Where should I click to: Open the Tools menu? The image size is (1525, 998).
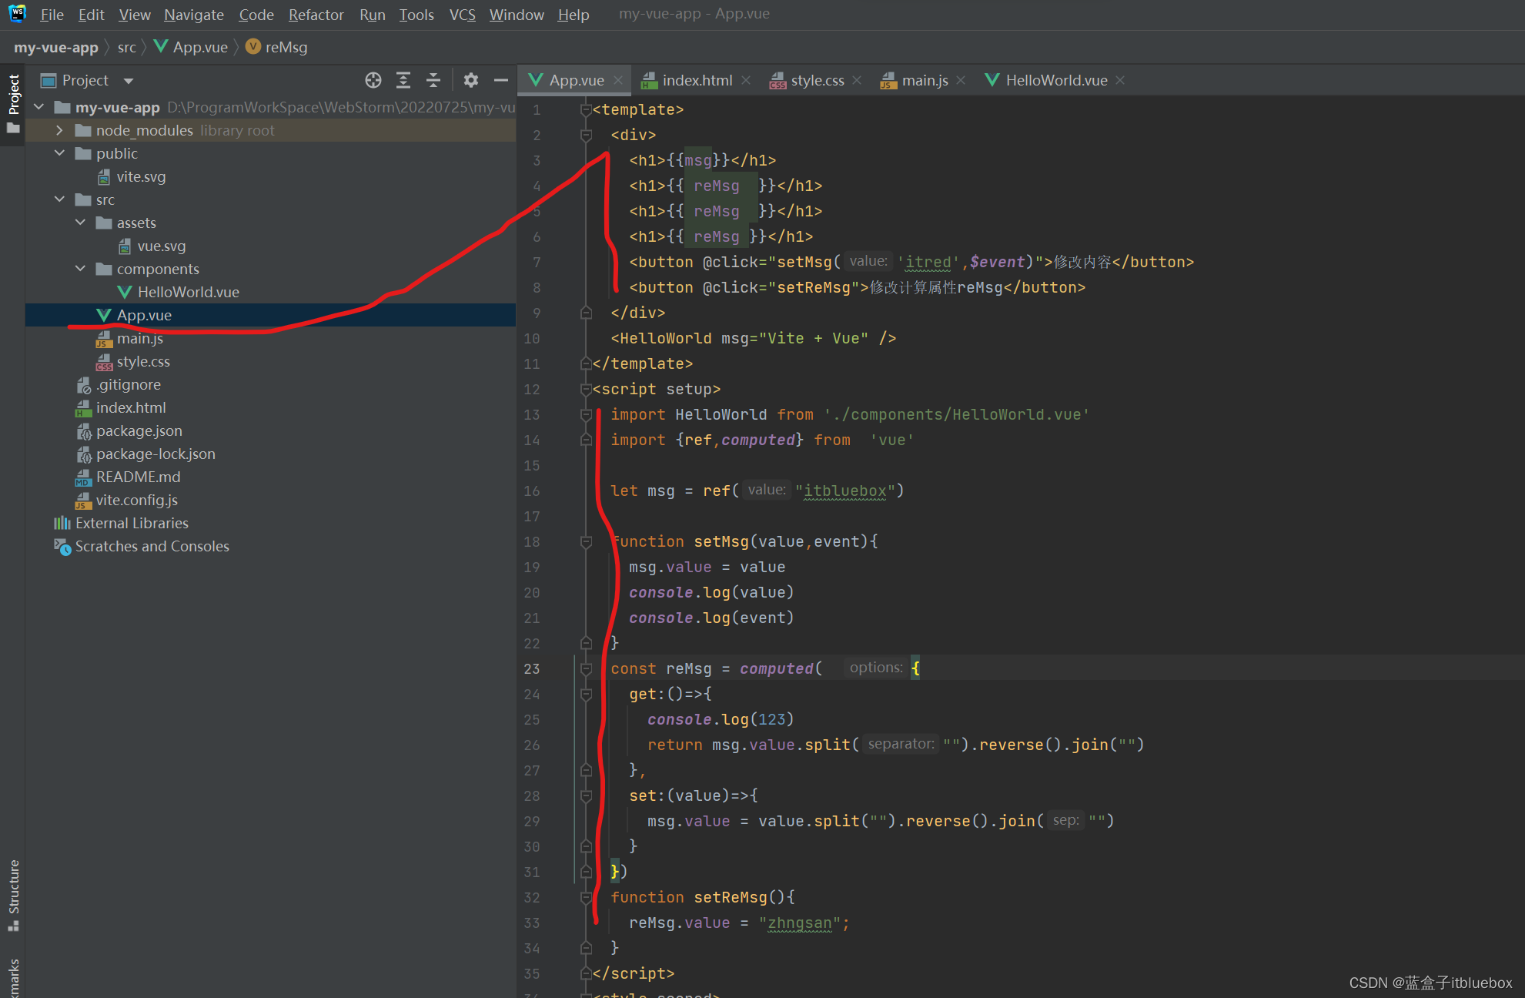416,15
